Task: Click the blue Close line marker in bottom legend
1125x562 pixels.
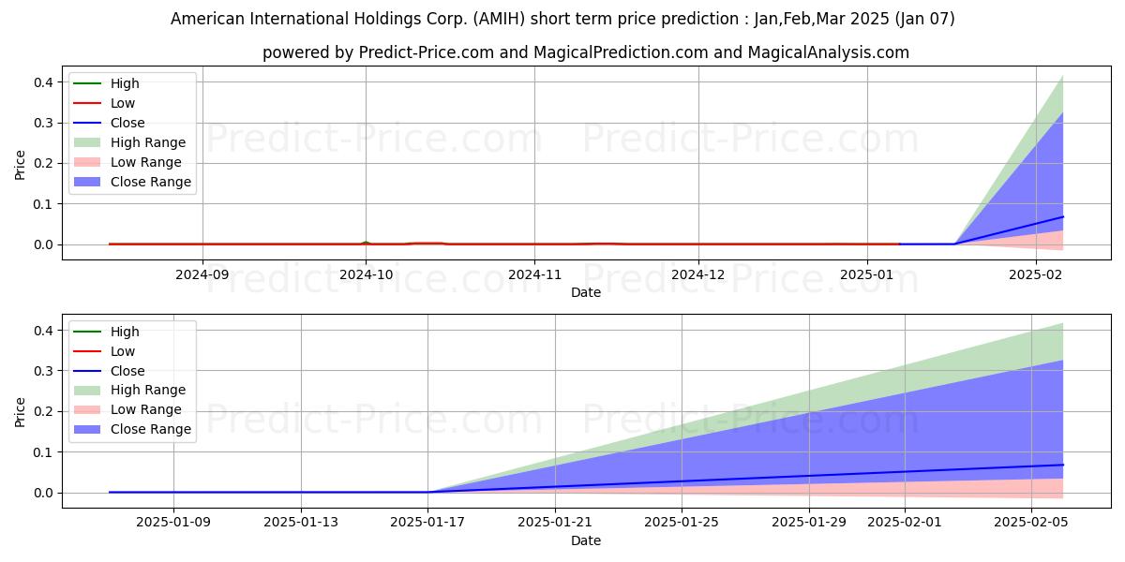Action: coord(89,371)
